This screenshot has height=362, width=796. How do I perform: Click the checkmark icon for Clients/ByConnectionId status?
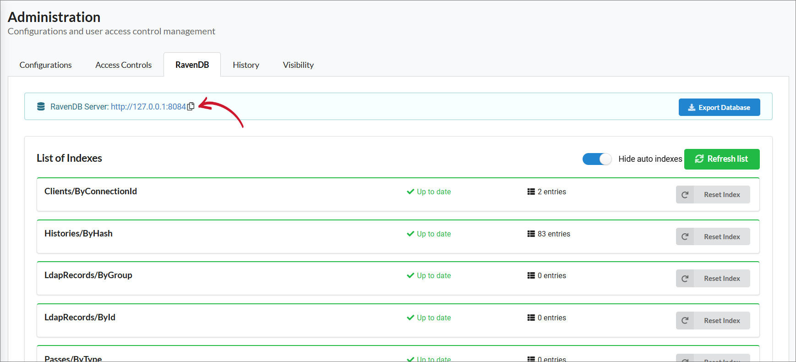[410, 192]
